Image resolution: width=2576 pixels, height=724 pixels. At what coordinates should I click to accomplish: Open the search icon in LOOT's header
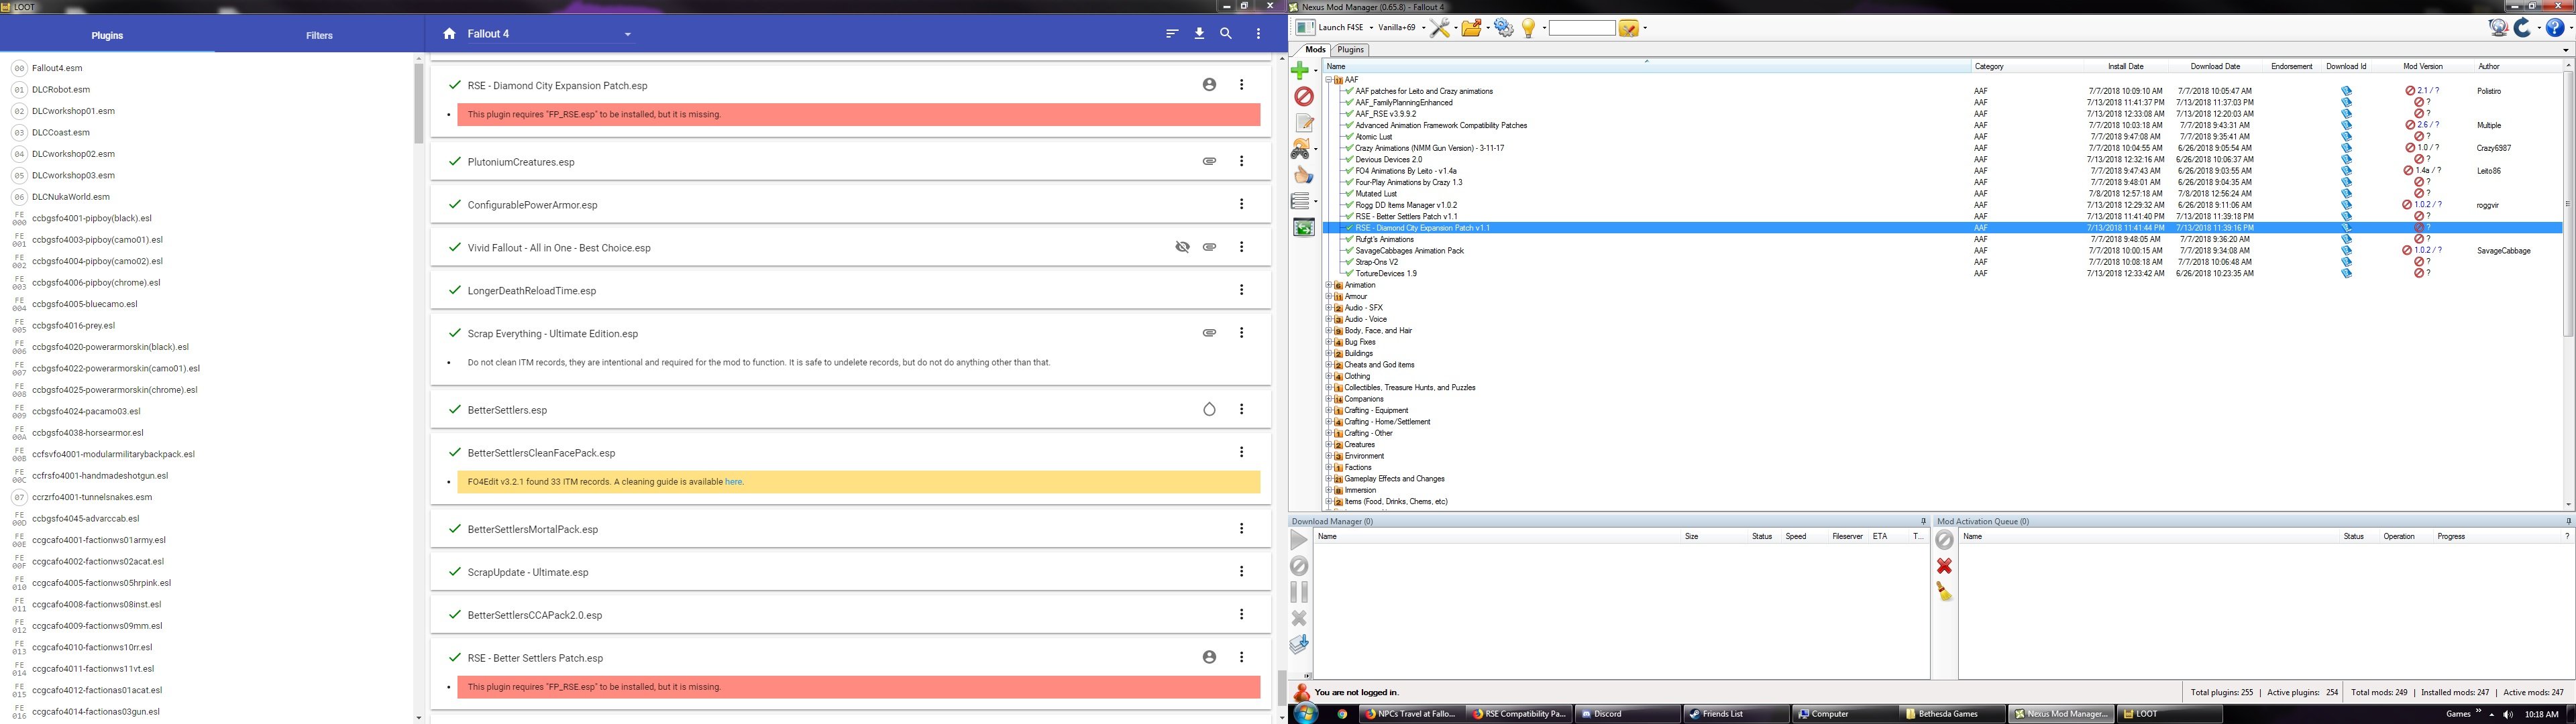(1226, 34)
